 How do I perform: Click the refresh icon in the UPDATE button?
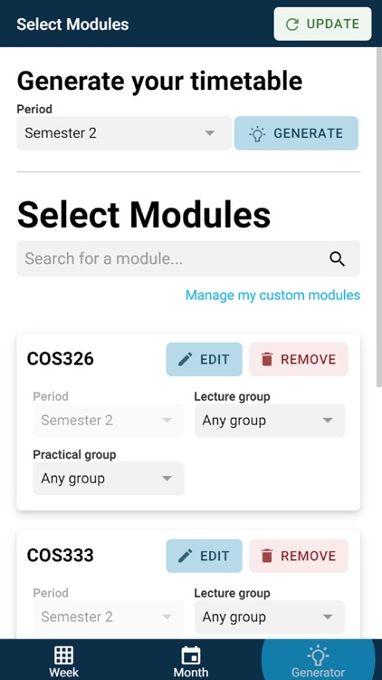[292, 24]
